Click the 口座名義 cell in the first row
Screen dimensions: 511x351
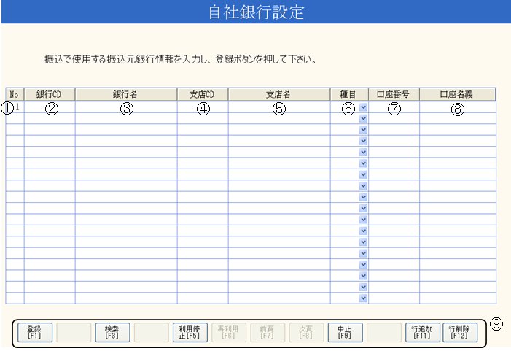(457, 107)
